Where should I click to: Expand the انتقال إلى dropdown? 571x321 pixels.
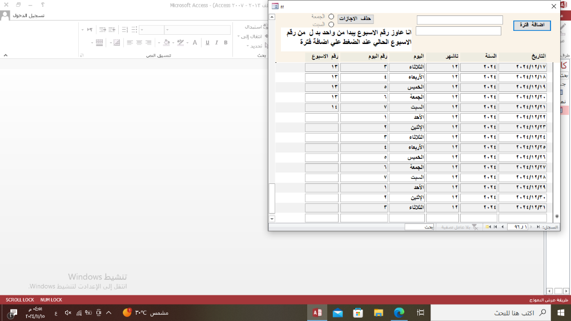[239, 37]
